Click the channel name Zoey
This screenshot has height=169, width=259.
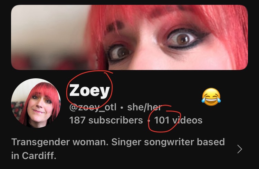click(x=89, y=90)
